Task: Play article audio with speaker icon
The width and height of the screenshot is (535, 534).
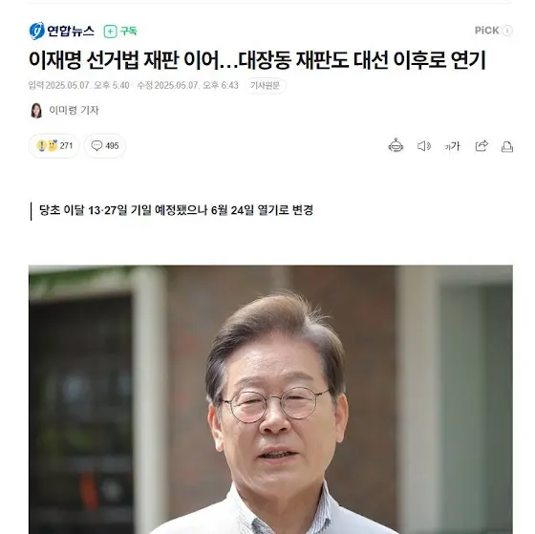Action: [424, 146]
